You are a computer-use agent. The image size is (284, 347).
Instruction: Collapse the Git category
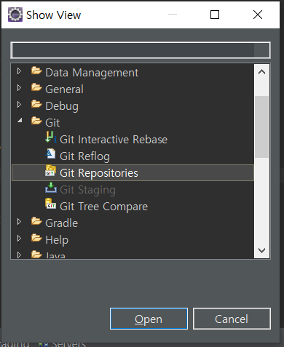click(20, 120)
